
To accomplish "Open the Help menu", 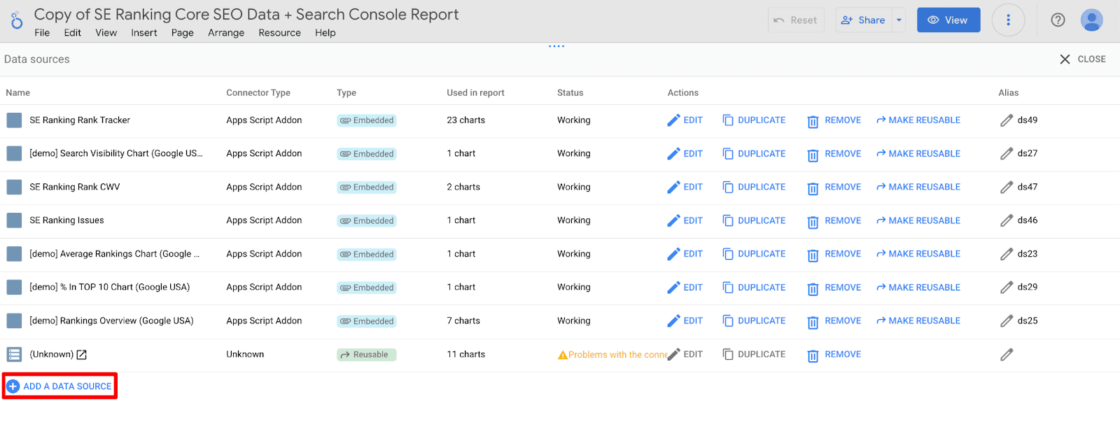I will click(x=325, y=33).
